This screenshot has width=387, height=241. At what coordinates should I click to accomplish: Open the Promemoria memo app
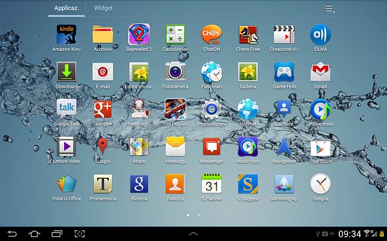[x=103, y=187]
